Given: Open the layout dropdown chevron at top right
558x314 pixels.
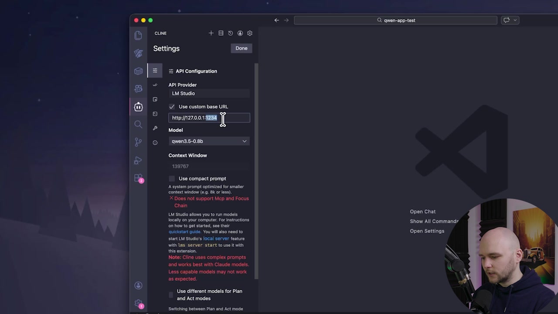Looking at the screenshot, I should (x=514, y=20).
